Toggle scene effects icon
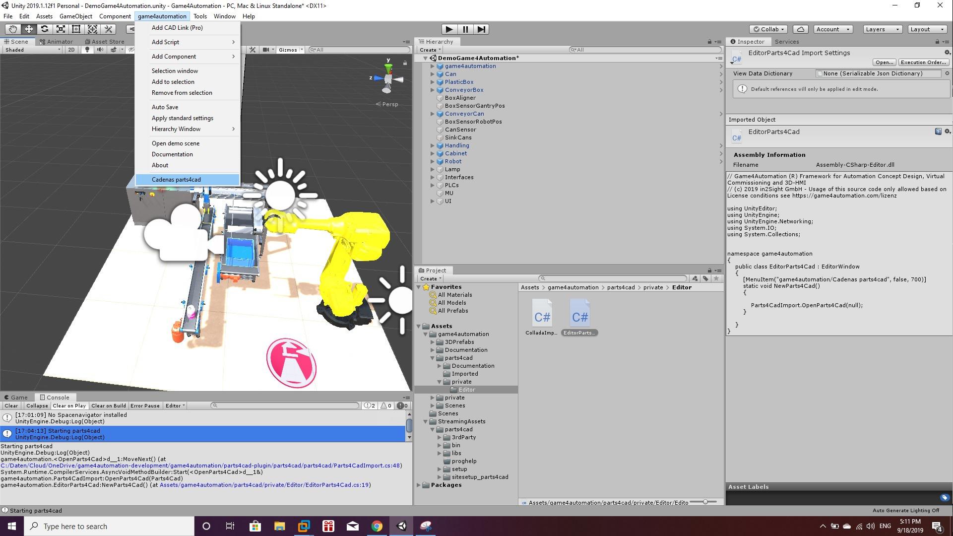953x536 pixels. click(114, 50)
